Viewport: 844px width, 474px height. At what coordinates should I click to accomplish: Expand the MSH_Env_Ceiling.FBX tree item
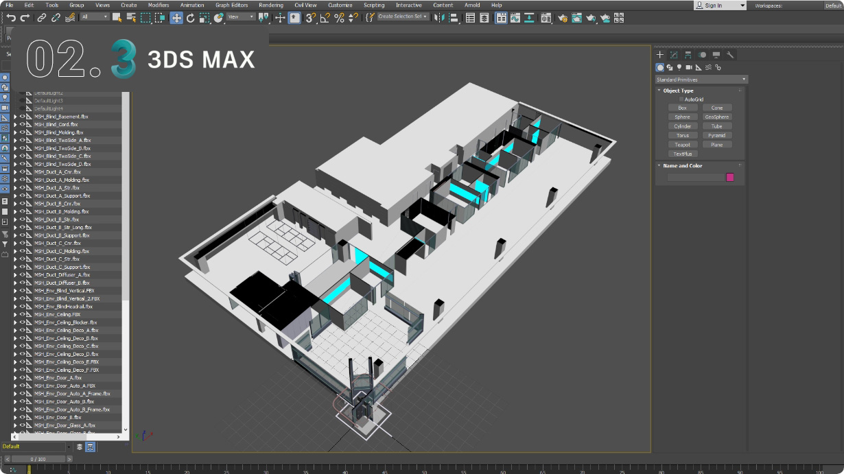click(x=15, y=314)
